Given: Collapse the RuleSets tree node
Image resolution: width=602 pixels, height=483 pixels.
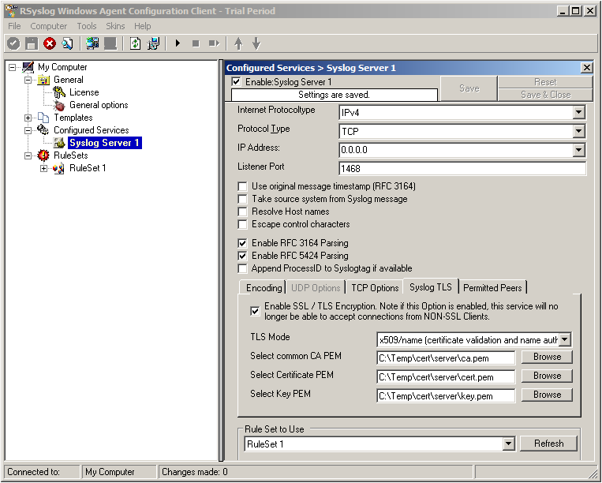Looking at the screenshot, I should click(28, 155).
